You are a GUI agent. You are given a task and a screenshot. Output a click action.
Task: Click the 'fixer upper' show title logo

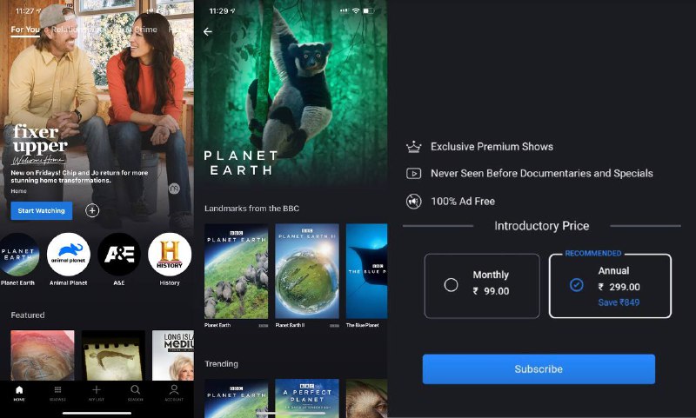(x=39, y=144)
